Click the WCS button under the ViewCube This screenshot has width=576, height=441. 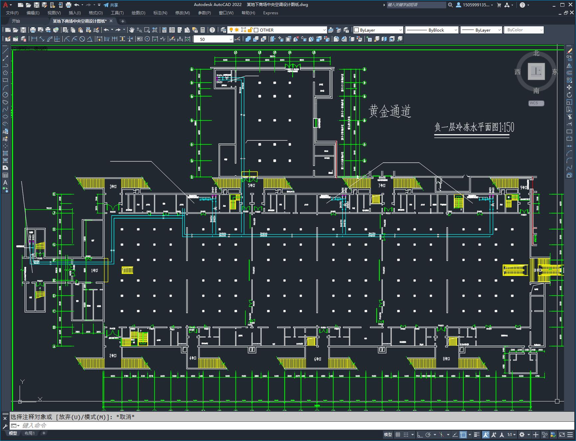pos(536,103)
